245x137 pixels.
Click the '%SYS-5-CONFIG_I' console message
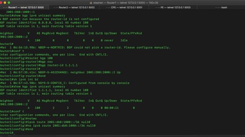click(65, 83)
